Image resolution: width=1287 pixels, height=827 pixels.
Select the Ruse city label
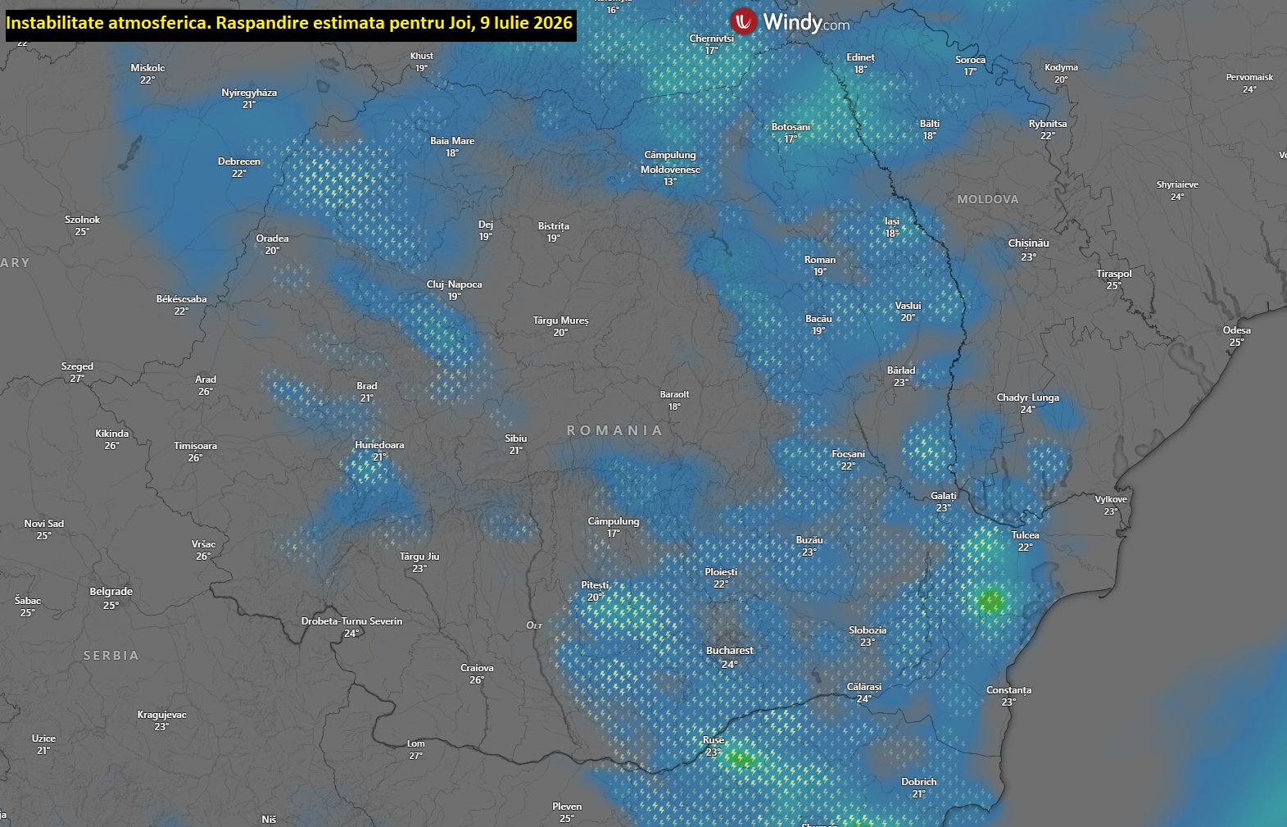(714, 740)
